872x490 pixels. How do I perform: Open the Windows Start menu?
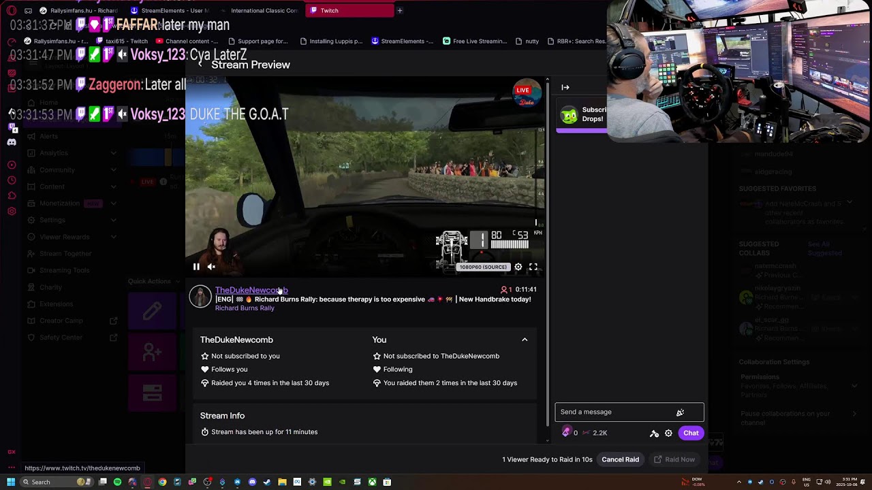[11, 482]
